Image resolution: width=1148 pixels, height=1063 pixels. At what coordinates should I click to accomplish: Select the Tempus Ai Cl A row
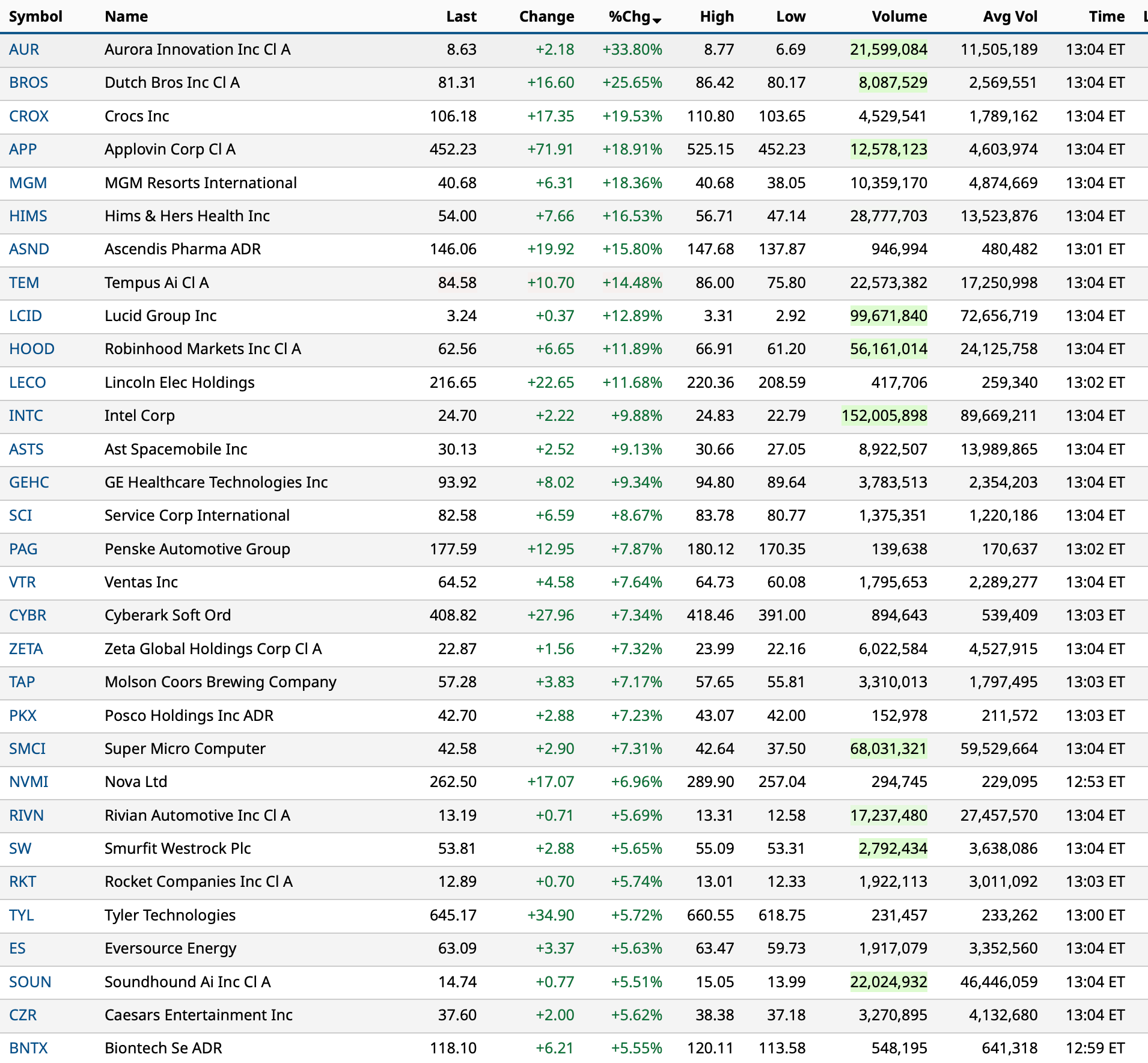(x=156, y=283)
